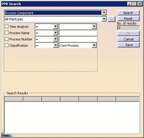Click the Process Name text field
This screenshot has height=138, width=144.
(78, 33)
